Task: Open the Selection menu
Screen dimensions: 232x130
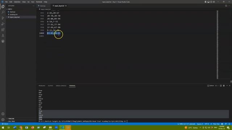Action: click(x=17, y=2)
